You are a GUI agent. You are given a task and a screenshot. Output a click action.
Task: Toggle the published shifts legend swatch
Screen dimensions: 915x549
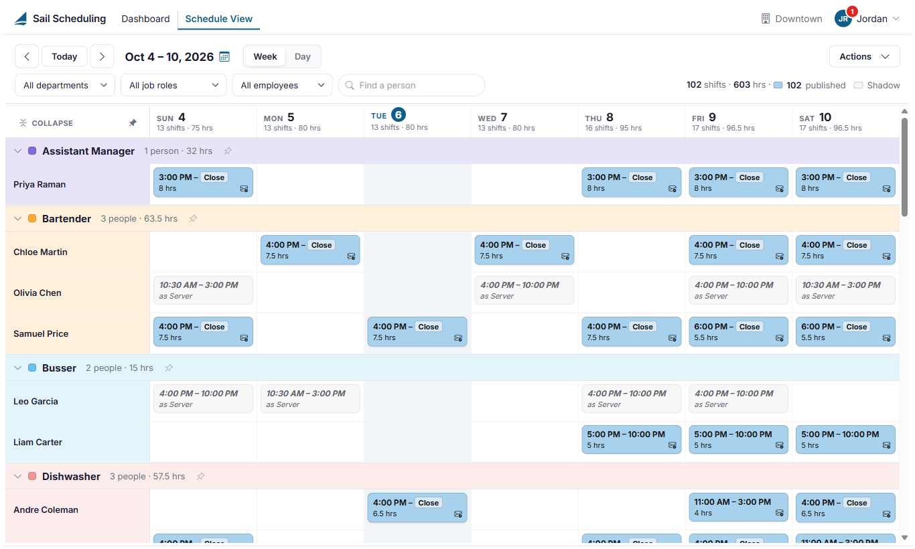(x=778, y=86)
